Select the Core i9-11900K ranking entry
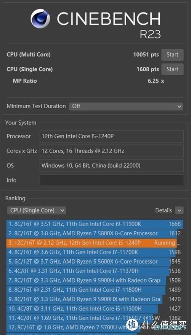 coord(95,224)
